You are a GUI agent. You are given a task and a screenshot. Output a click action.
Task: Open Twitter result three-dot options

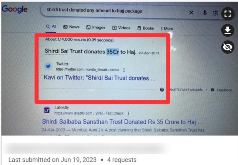point(124,70)
